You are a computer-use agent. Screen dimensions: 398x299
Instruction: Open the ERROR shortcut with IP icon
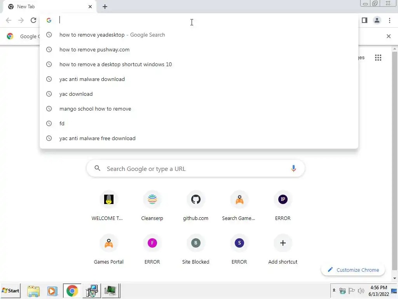point(283,206)
